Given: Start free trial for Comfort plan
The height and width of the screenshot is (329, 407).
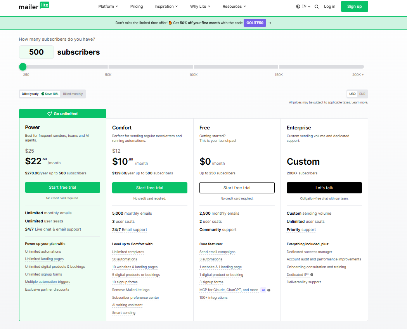Looking at the screenshot, I should tap(149, 188).
